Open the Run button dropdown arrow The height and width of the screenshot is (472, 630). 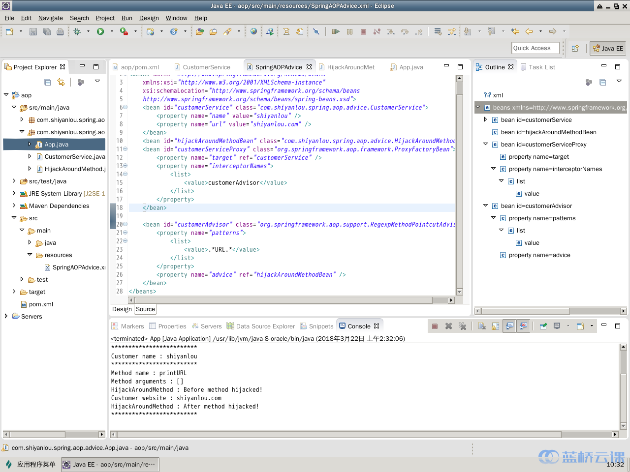112,31
